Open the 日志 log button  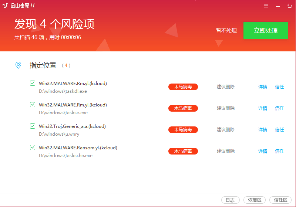pos(230,200)
